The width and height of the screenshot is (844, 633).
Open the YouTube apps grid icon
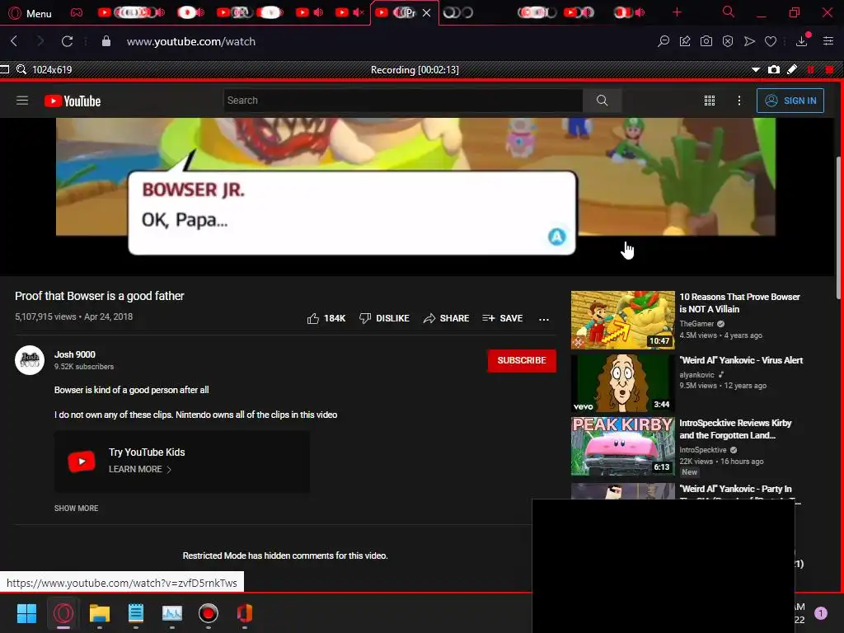coord(710,100)
